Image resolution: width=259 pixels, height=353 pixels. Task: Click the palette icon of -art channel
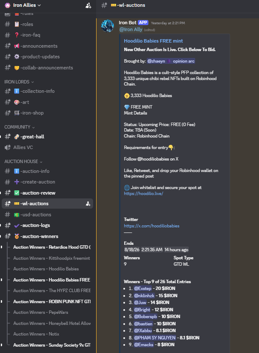(17, 102)
